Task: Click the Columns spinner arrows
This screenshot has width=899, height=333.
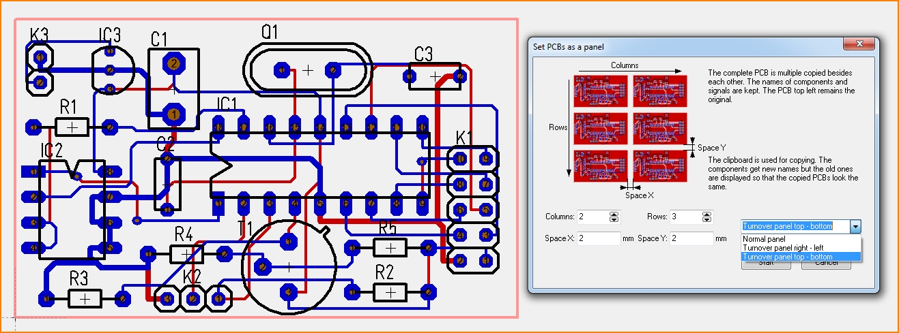Action: [614, 217]
